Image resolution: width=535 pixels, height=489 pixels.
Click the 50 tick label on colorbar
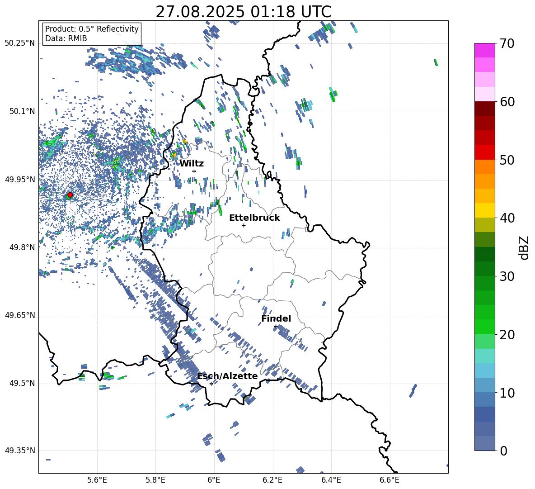507,160
